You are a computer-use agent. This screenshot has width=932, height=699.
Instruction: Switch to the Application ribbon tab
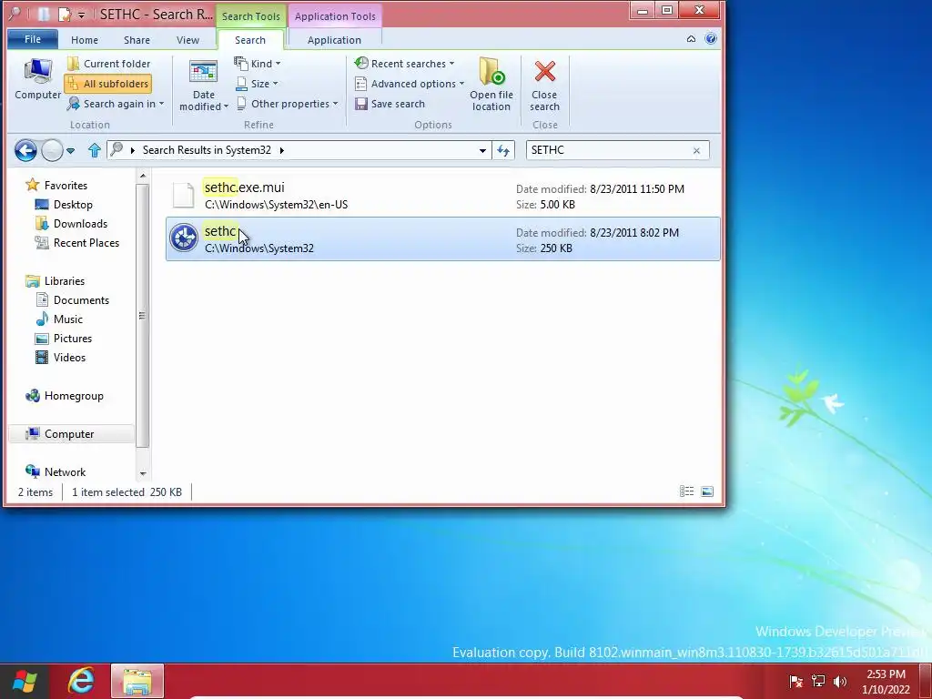click(334, 40)
